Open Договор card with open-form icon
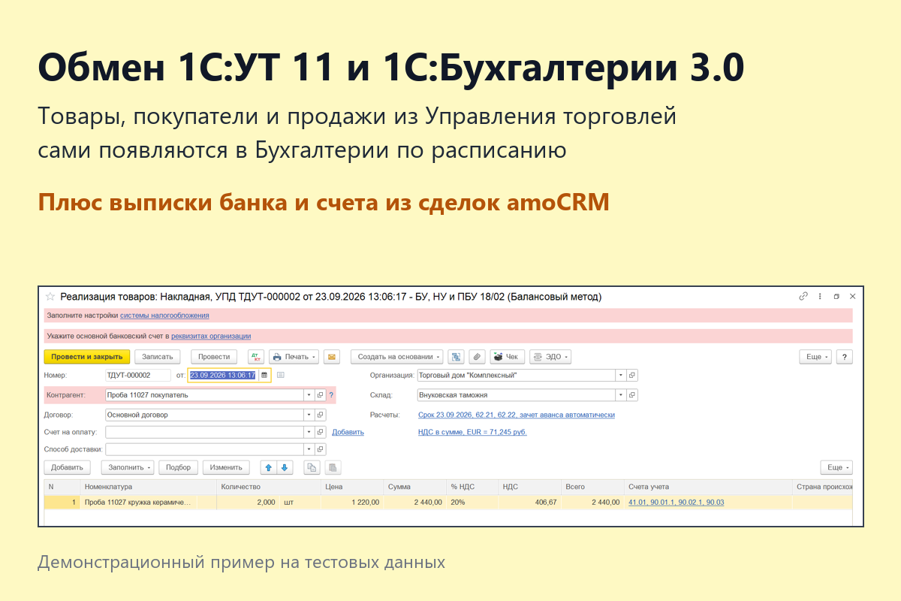The height and width of the screenshot is (601, 901). [x=320, y=415]
